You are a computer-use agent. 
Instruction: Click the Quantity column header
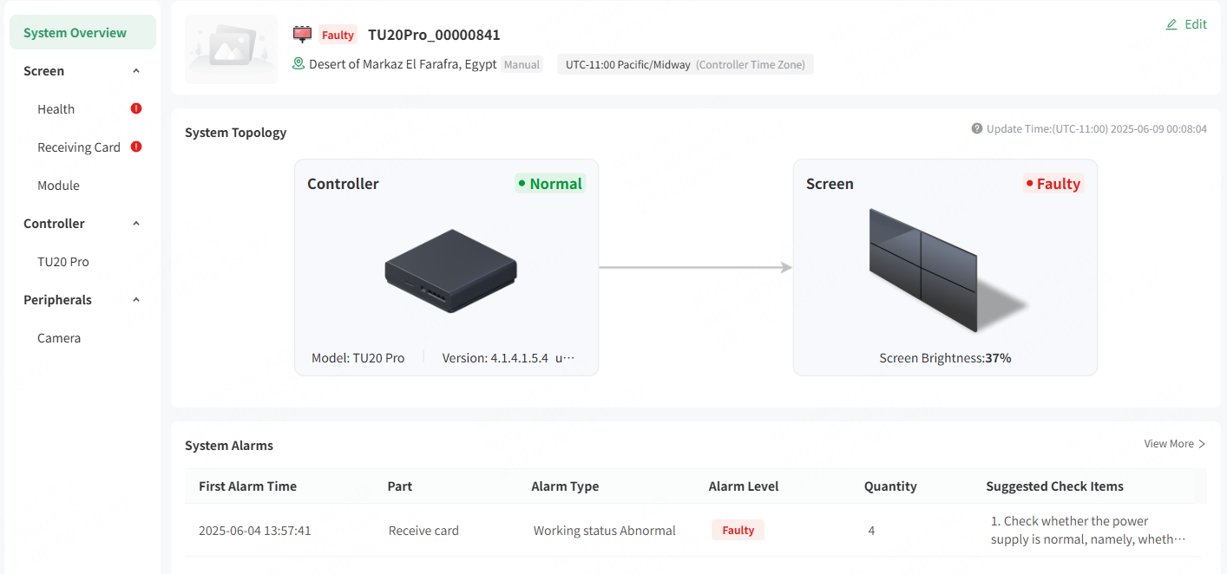pyautogui.click(x=890, y=486)
